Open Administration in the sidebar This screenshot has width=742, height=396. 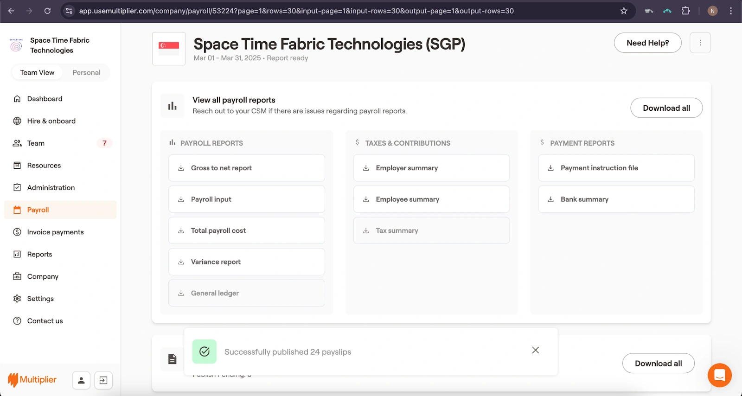tap(60, 188)
